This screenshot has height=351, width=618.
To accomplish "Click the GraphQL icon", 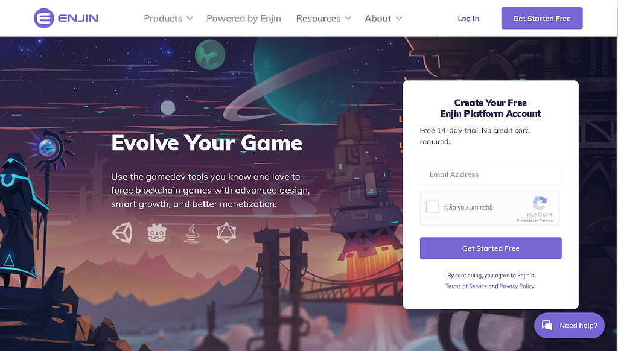I will (226, 232).
